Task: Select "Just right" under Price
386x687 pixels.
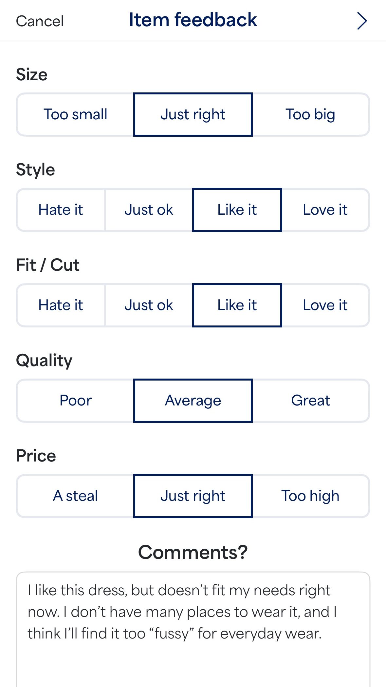Action: coord(193,496)
